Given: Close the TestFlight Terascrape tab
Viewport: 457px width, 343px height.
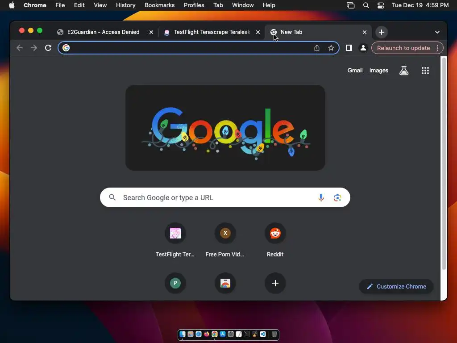Looking at the screenshot, I should click(258, 32).
